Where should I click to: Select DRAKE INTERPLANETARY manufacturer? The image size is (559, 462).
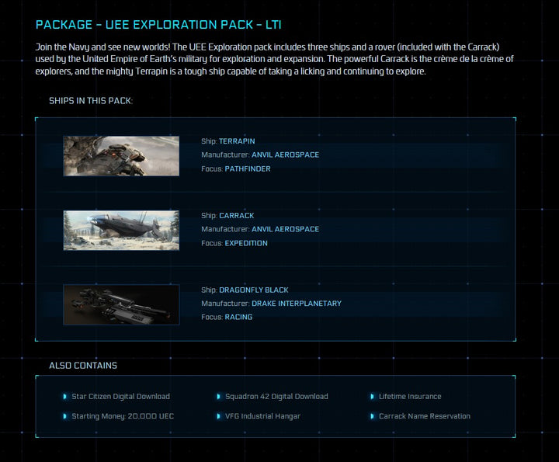(x=297, y=304)
